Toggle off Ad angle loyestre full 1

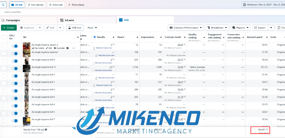tap(15, 83)
